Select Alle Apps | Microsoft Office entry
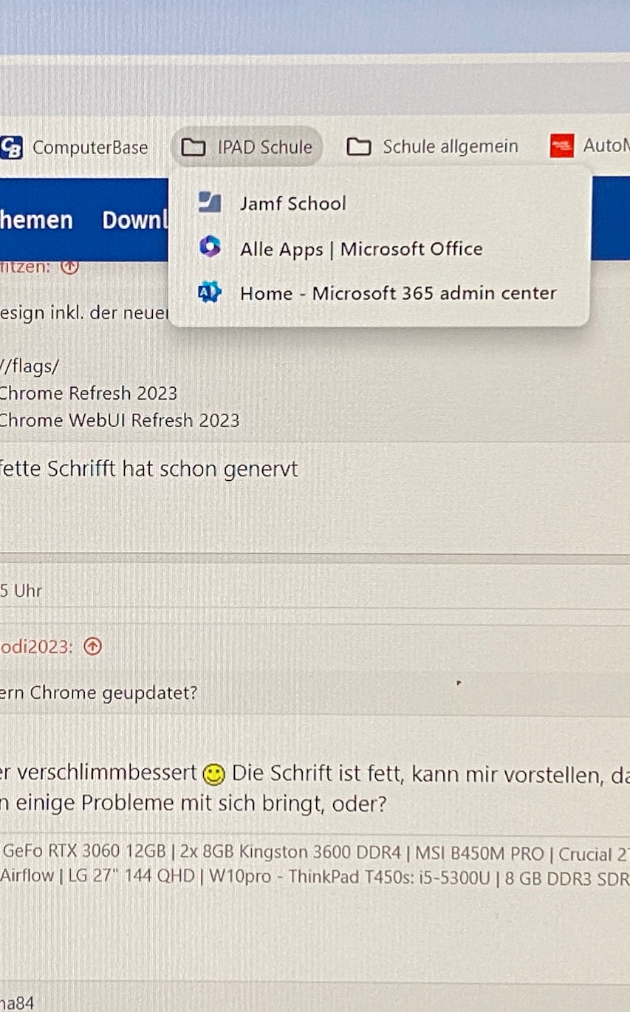 (x=379, y=249)
